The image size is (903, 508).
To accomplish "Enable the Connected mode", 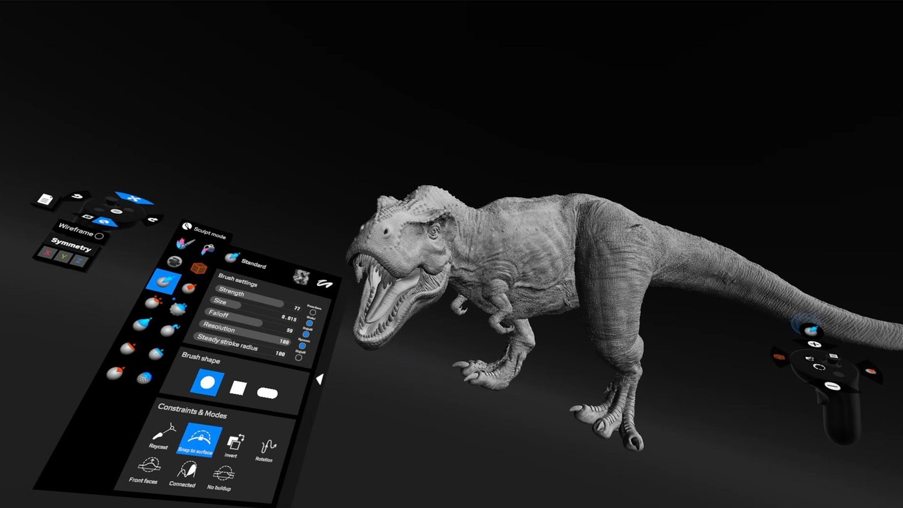I will click(184, 472).
